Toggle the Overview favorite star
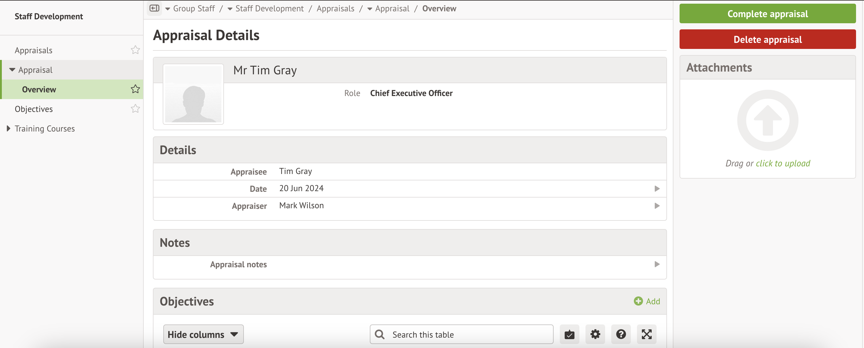864x348 pixels. click(135, 89)
